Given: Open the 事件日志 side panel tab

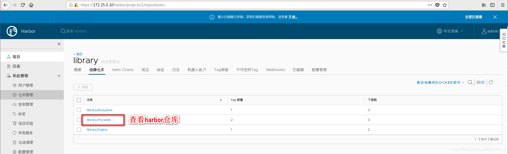Looking at the screenshot, I should (x=504, y=40).
